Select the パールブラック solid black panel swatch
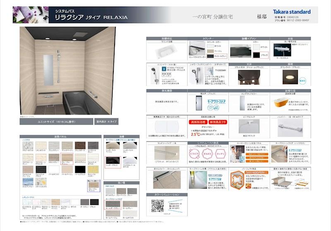 click(80, 170)
